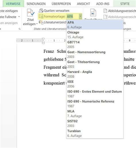Click the Abbildungsverzeichnis einfügen icon

[x=105, y=11]
